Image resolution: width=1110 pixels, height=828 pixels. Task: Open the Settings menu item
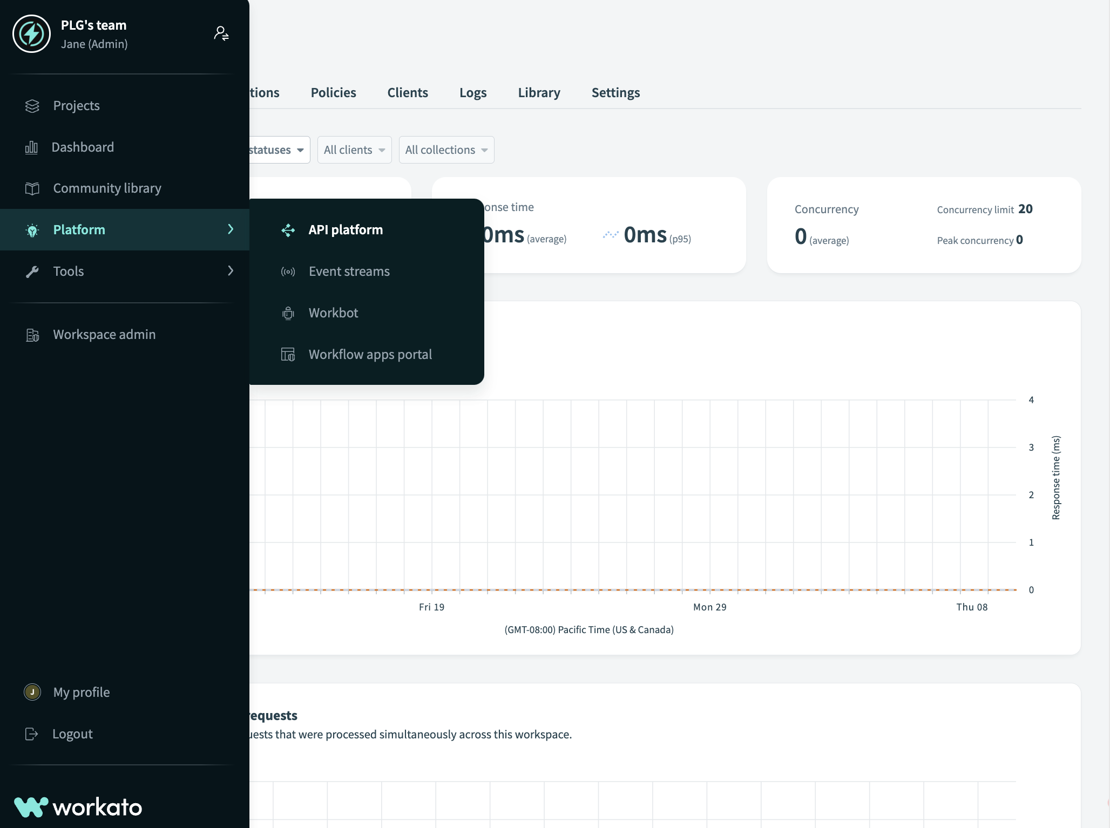(x=616, y=92)
